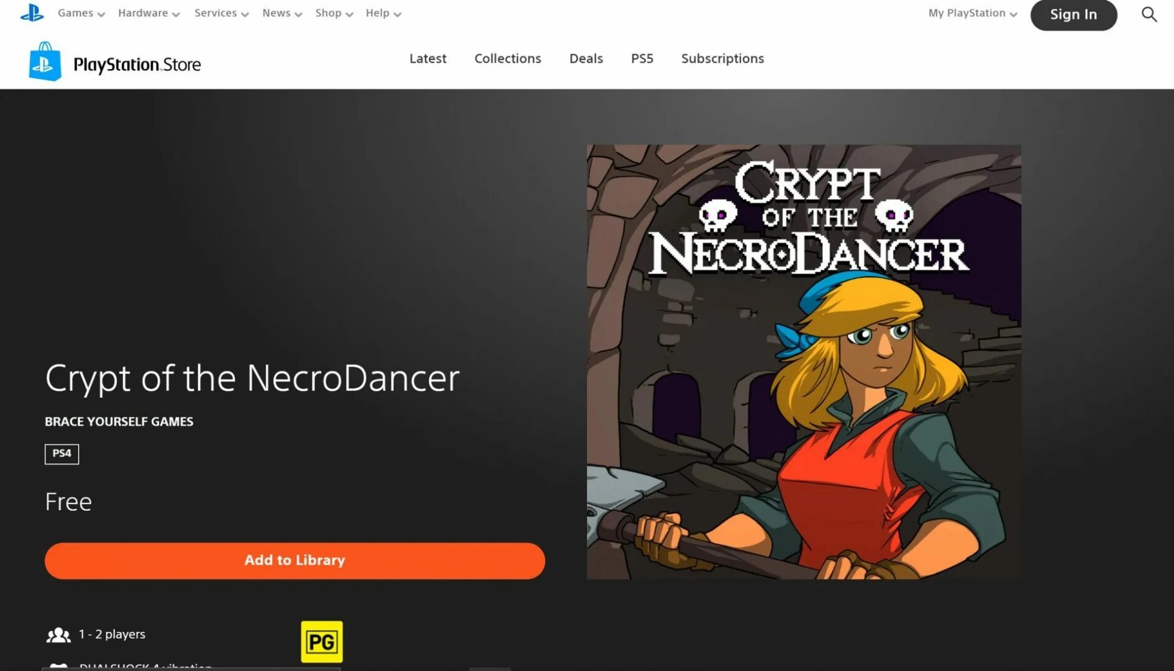Click the Sign In button
This screenshot has height=671, width=1174.
pos(1073,15)
